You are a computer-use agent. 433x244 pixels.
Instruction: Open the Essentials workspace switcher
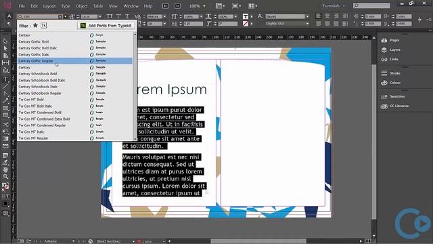(334, 6)
